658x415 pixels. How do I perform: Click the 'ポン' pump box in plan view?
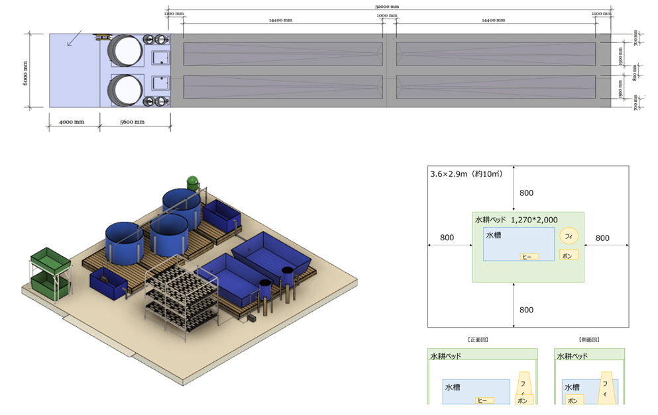(x=569, y=255)
